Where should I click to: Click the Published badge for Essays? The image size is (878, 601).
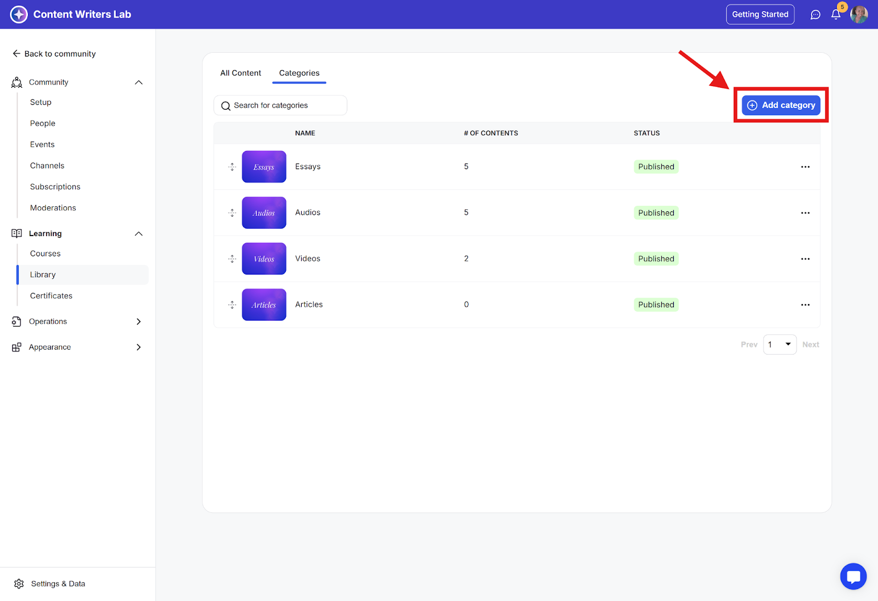656,167
